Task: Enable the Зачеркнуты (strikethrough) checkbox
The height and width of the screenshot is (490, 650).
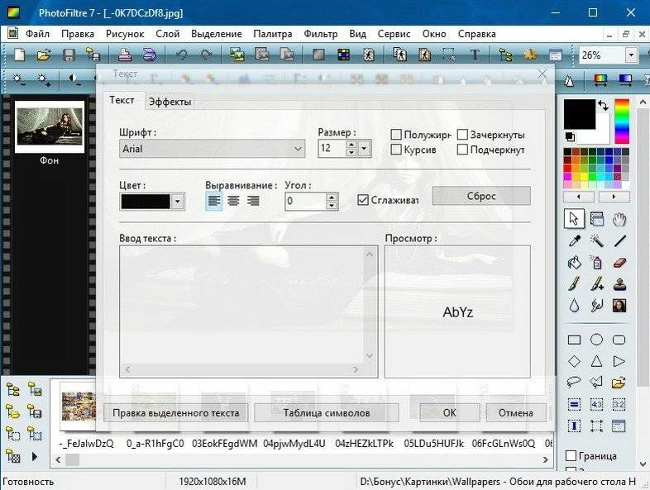Action: [x=462, y=135]
